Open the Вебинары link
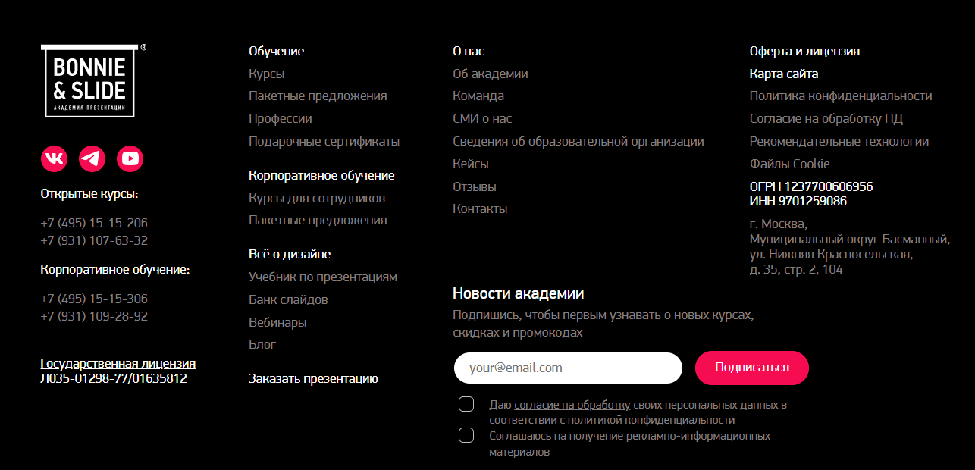 [277, 322]
